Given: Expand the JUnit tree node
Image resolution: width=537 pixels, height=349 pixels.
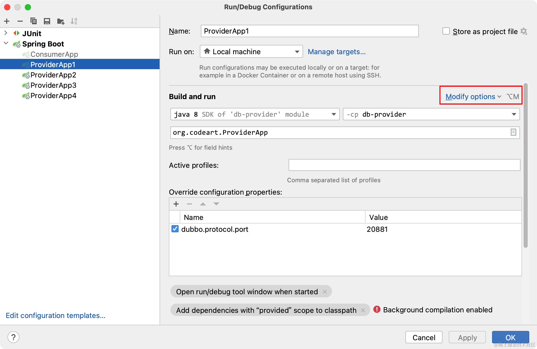Looking at the screenshot, I should pos(6,33).
